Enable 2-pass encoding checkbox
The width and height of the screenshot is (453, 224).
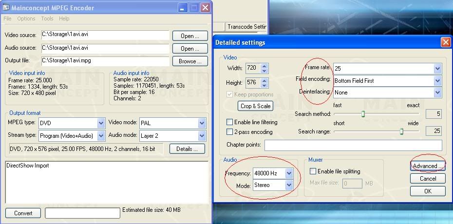pyautogui.click(x=230, y=132)
